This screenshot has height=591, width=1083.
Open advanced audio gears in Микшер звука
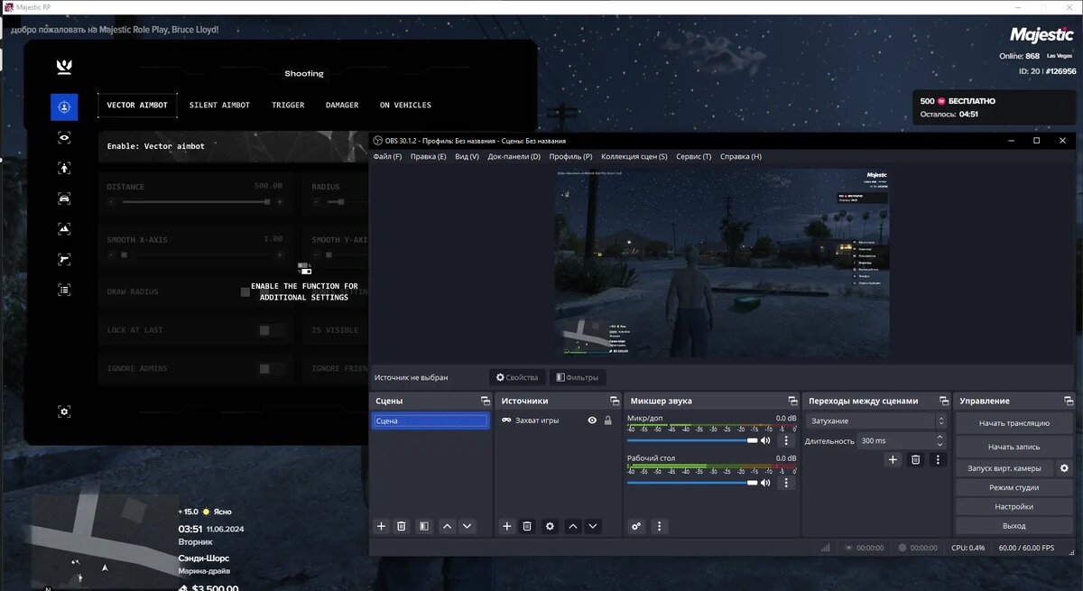coord(636,526)
